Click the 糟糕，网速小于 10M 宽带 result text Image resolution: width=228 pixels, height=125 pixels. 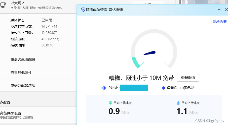[141, 78]
